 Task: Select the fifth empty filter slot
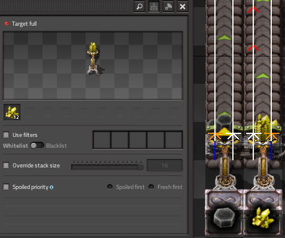[x=174, y=140]
